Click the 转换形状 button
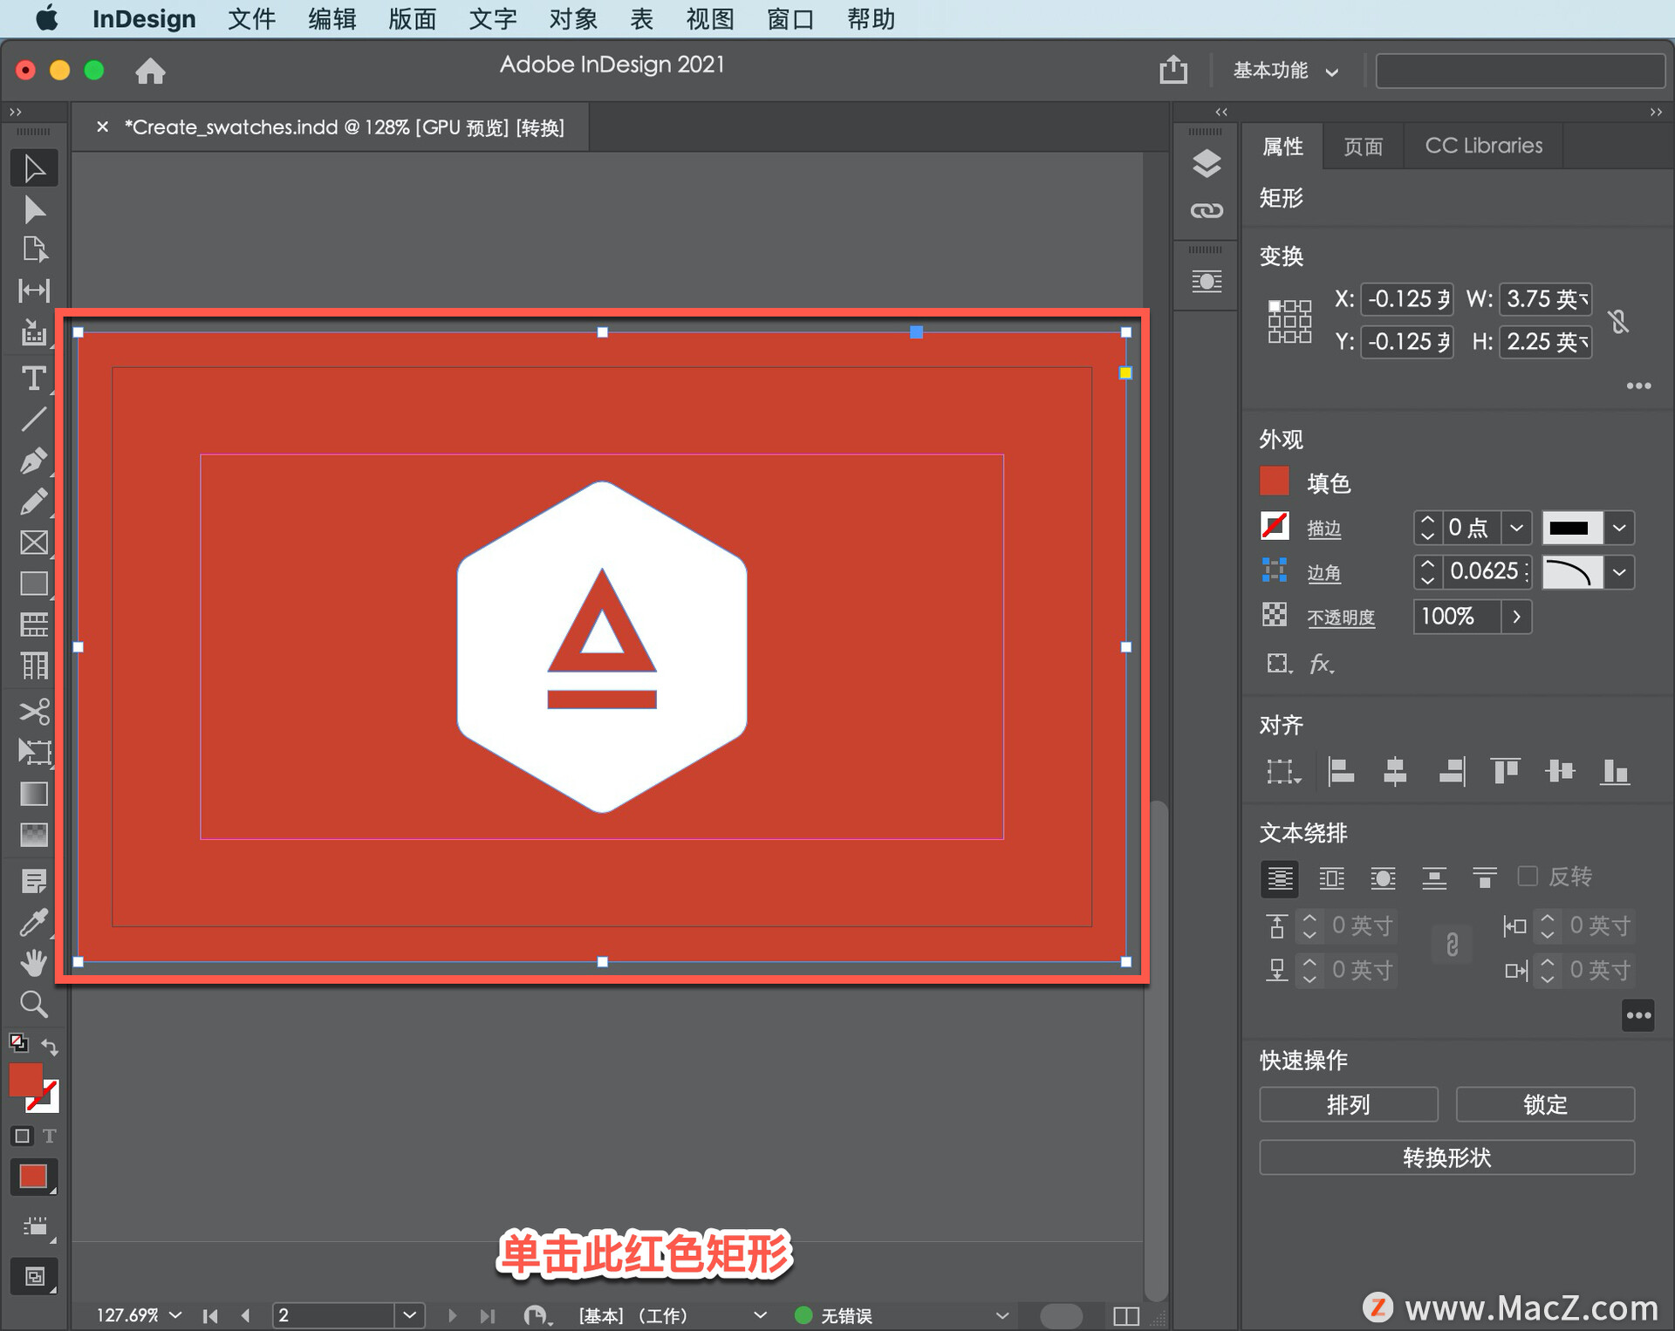This screenshot has height=1331, width=1675. [1446, 1157]
